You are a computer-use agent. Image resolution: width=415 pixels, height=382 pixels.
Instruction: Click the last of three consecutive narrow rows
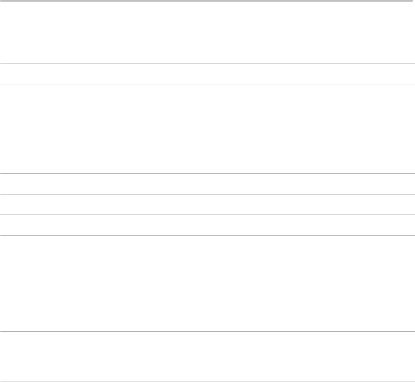tap(207, 225)
